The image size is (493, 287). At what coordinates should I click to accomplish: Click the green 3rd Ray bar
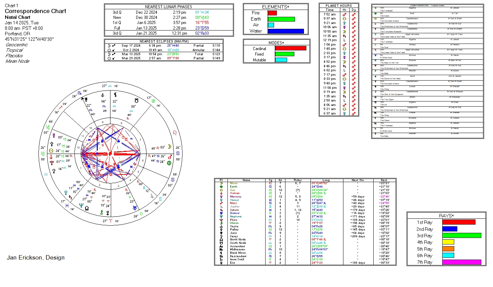(x=462, y=236)
